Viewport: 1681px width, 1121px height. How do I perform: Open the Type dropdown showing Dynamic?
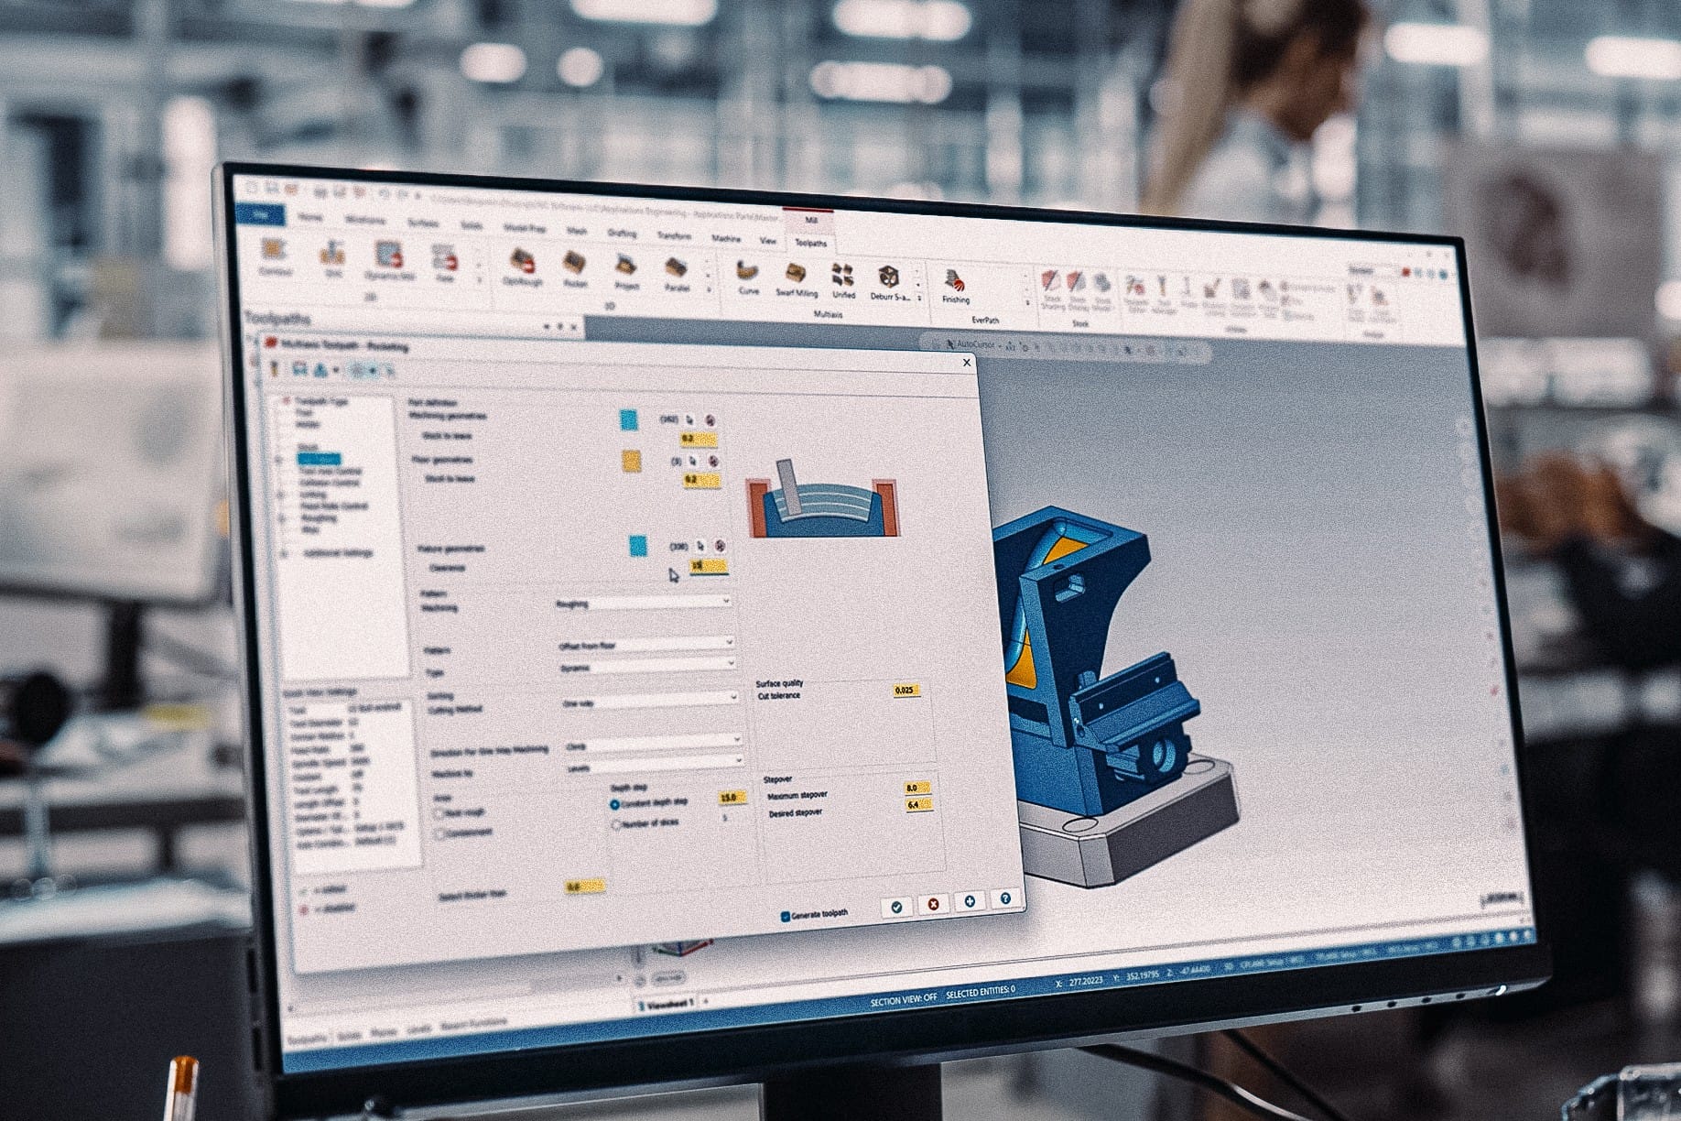click(x=647, y=668)
